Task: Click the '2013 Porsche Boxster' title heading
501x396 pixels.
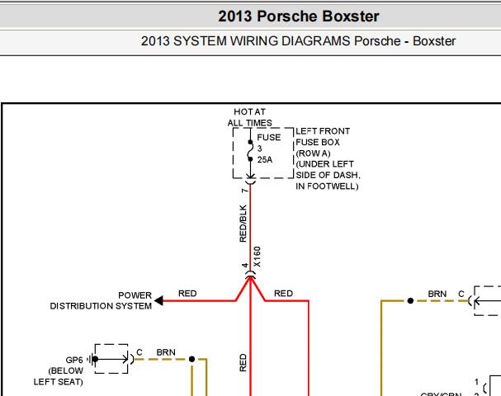Action: (x=299, y=16)
